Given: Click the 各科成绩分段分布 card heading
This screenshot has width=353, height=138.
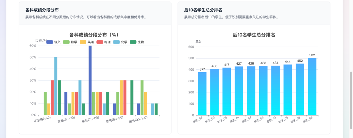Looking at the screenshot, I should 42,10.
